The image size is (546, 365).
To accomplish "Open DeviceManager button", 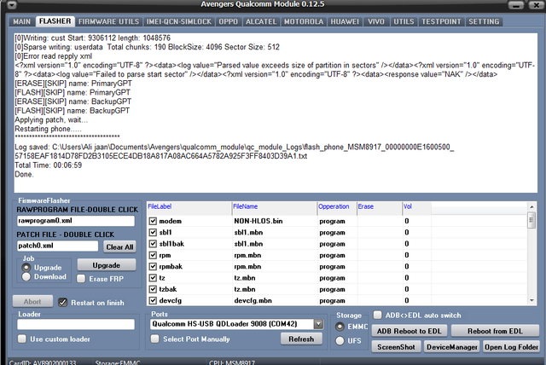I will click(451, 347).
